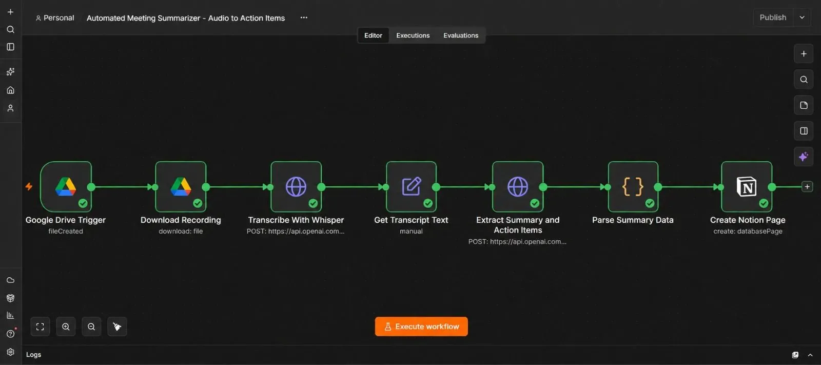Open the workflow three-dots menu
This screenshot has height=365, width=821.
[304, 17]
